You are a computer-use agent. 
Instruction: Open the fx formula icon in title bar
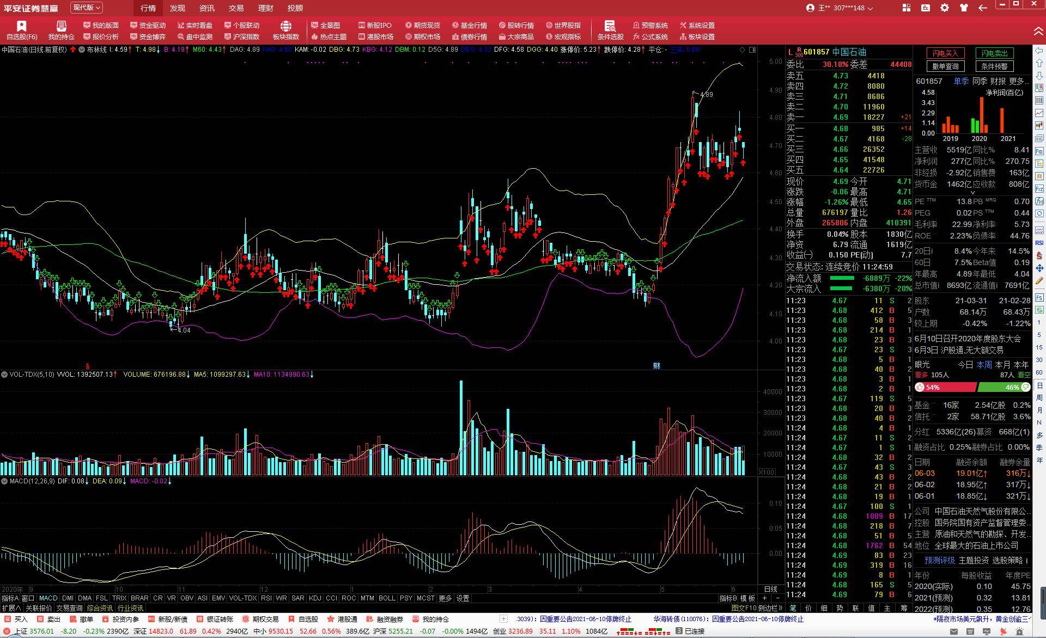pyautogui.click(x=926, y=8)
